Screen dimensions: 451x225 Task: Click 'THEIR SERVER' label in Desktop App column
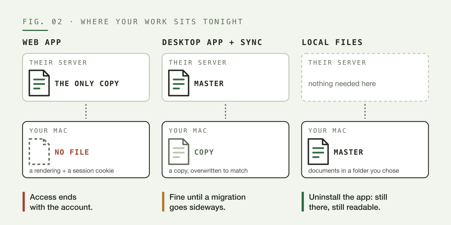[x=198, y=63]
